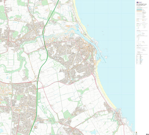This screenshot has width=149, height=135.
Task: Click the stacked colour bands in the legend
Action: point(139,11)
